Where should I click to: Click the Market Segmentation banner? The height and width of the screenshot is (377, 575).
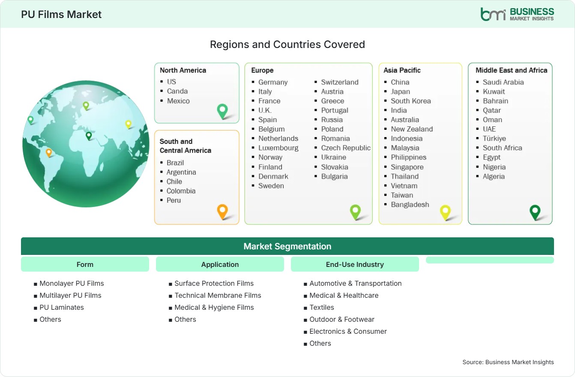[287, 246]
